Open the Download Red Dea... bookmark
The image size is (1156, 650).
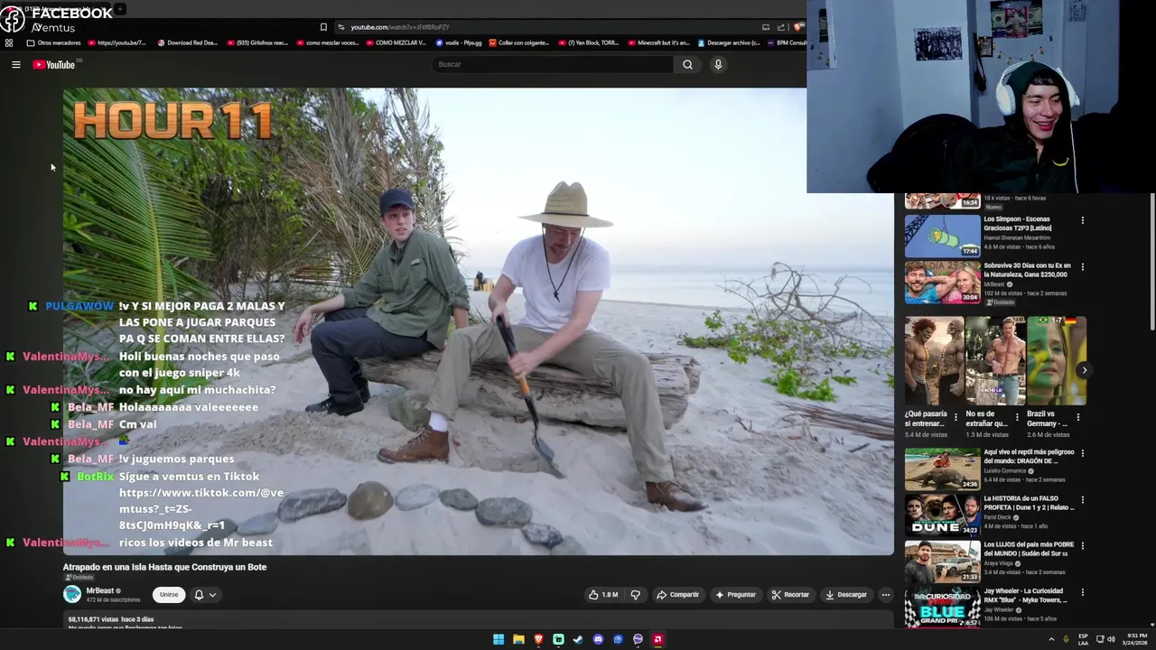[x=187, y=42]
